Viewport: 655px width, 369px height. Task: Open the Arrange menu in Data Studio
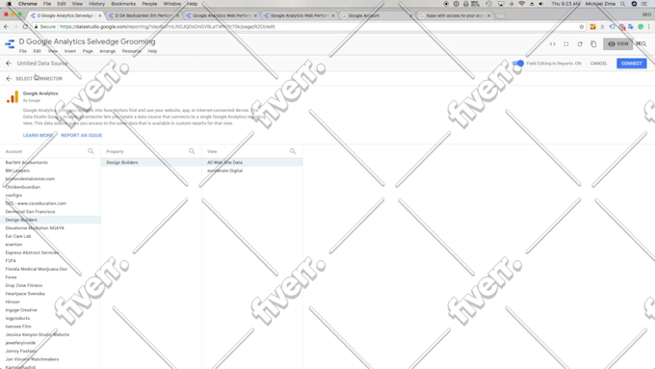click(107, 51)
